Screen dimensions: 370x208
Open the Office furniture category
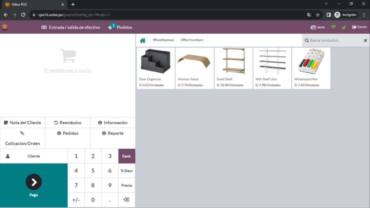point(192,40)
